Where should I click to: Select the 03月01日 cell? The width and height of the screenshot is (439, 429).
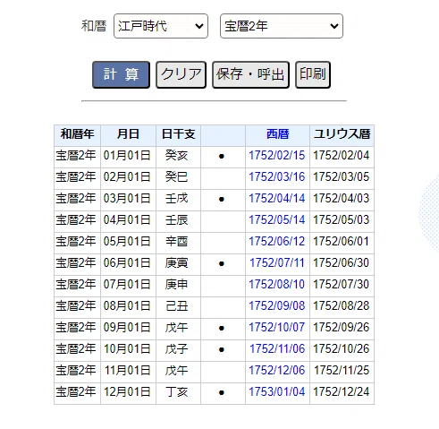click(128, 199)
